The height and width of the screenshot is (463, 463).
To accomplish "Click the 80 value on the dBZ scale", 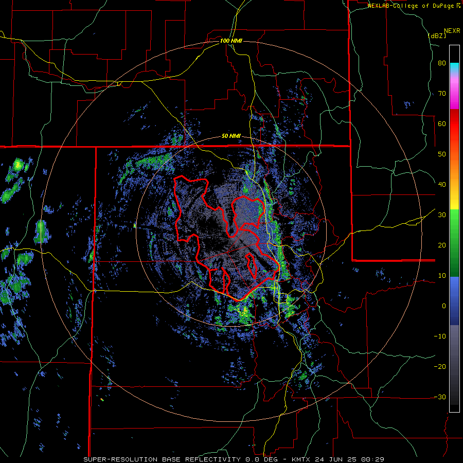I will click(x=442, y=63).
